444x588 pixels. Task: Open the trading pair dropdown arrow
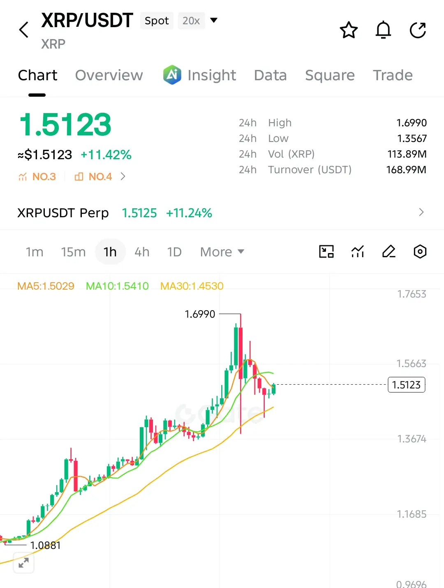(214, 20)
